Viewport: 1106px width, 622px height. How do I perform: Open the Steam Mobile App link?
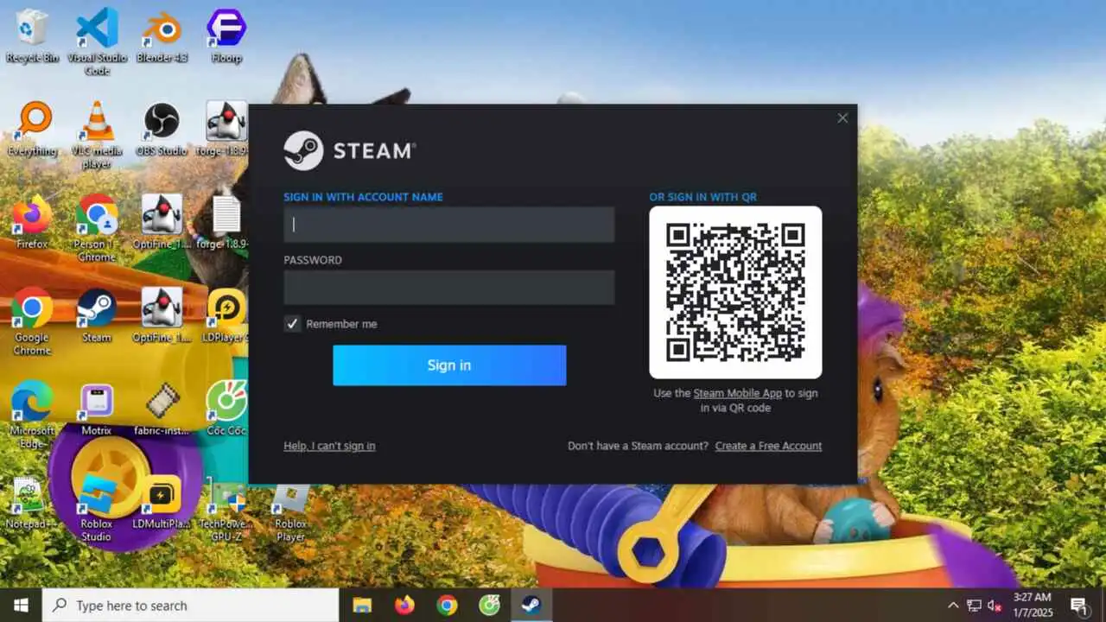pos(737,393)
